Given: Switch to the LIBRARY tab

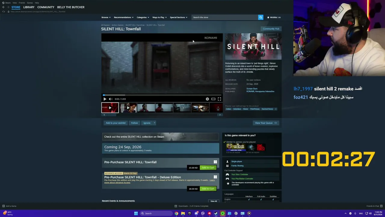Looking at the screenshot, I should point(29,7).
